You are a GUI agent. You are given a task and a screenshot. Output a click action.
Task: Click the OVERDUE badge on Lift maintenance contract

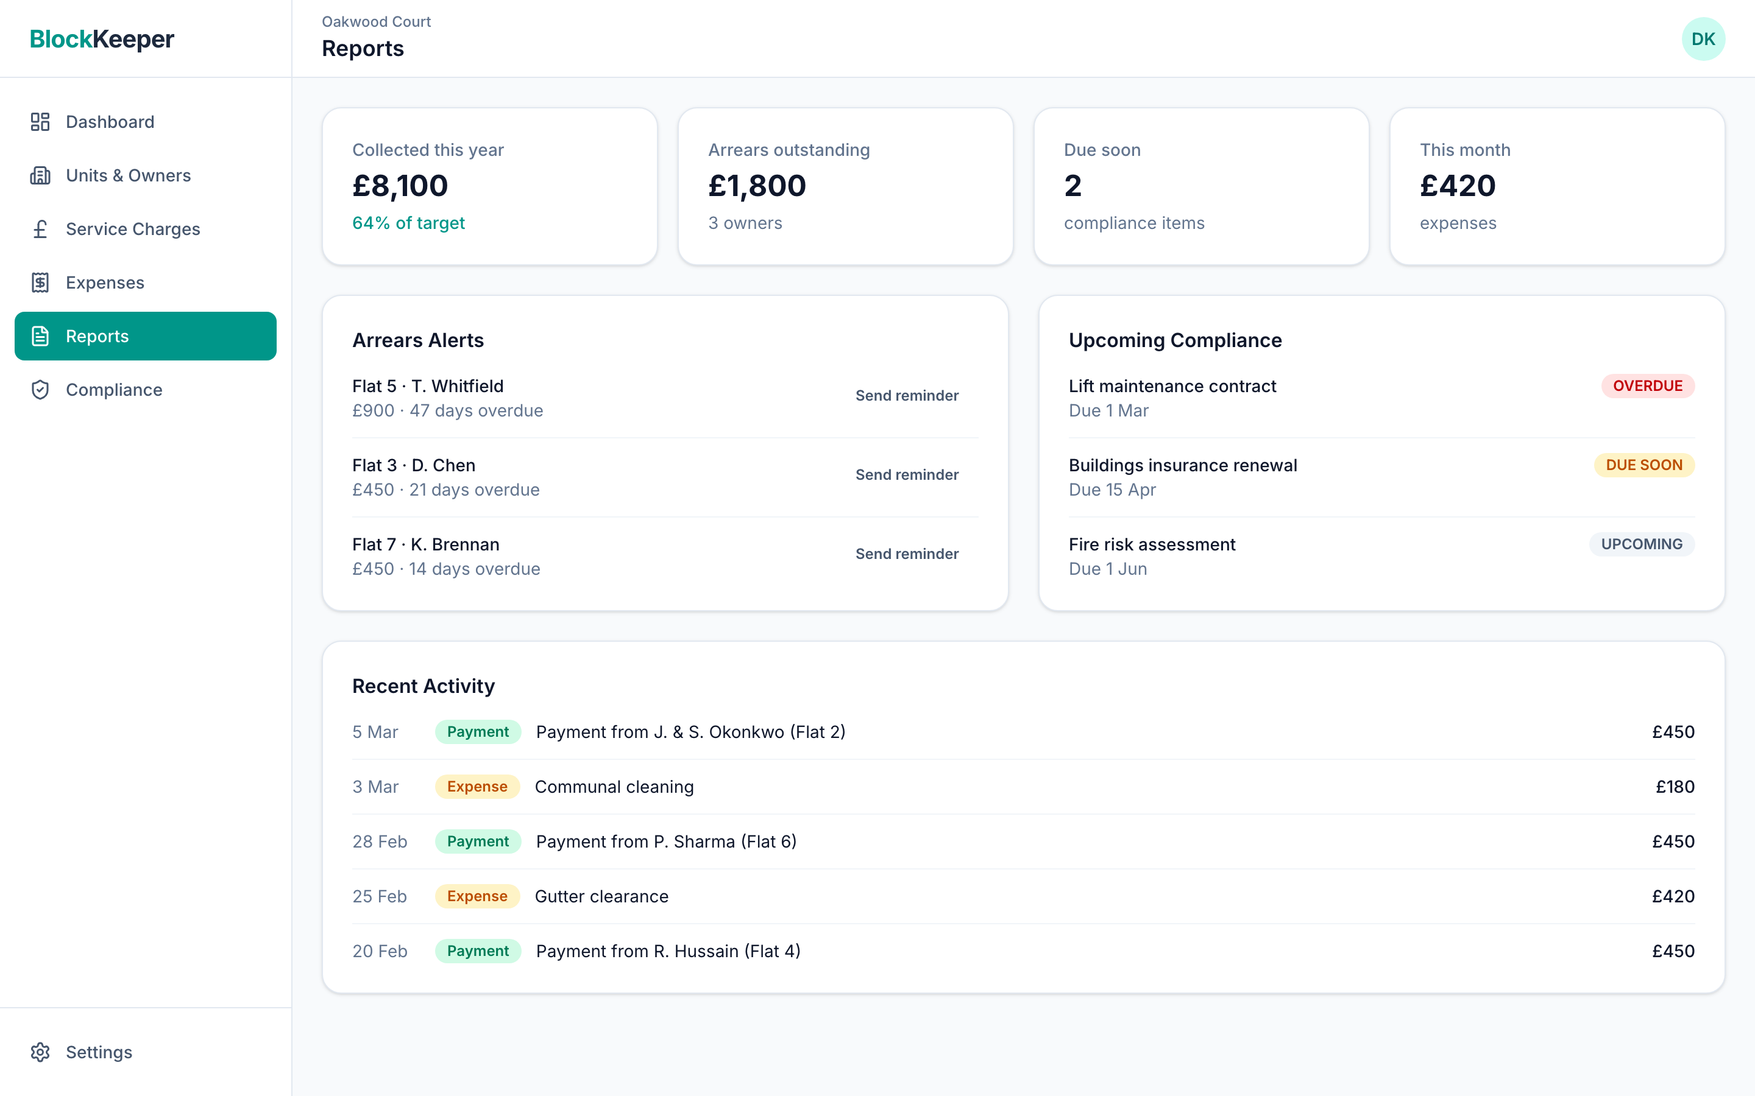[x=1647, y=385]
